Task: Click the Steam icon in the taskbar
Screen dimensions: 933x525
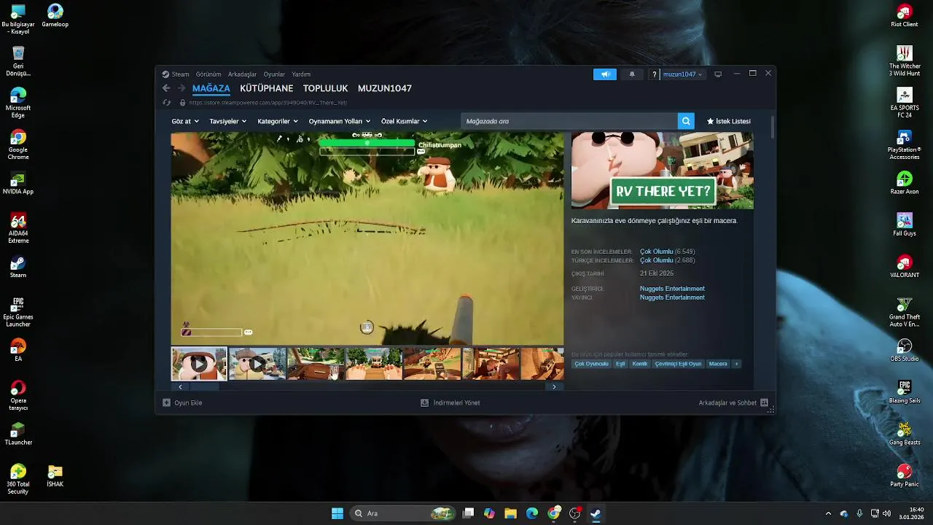Action: [596, 513]
